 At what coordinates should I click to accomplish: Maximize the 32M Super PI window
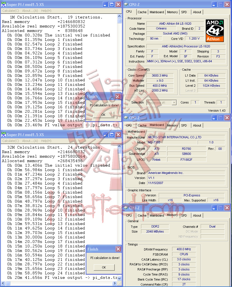pyautogui.click(x=112, y=135)
